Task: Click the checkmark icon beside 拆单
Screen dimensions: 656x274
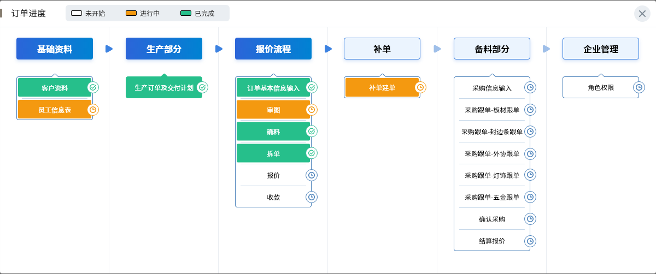Action: pyautogui.click(x=312, y=153)
